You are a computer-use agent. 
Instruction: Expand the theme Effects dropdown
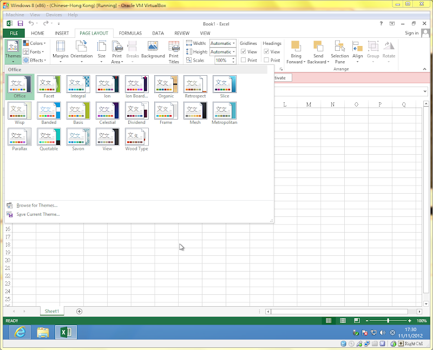coord(35,60)
